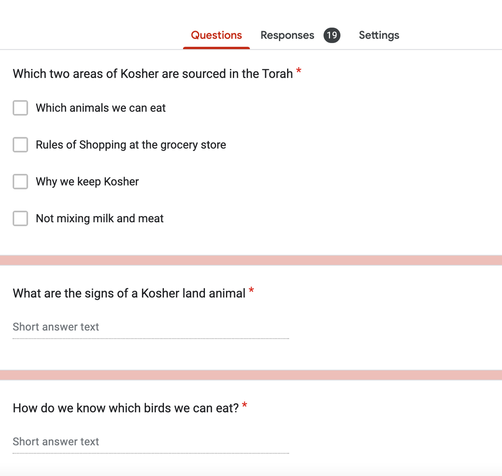Screen dimensions: 502x476
Task: Click the "Why we keep Kosher" option label
Action: click(x=87, y=182)
